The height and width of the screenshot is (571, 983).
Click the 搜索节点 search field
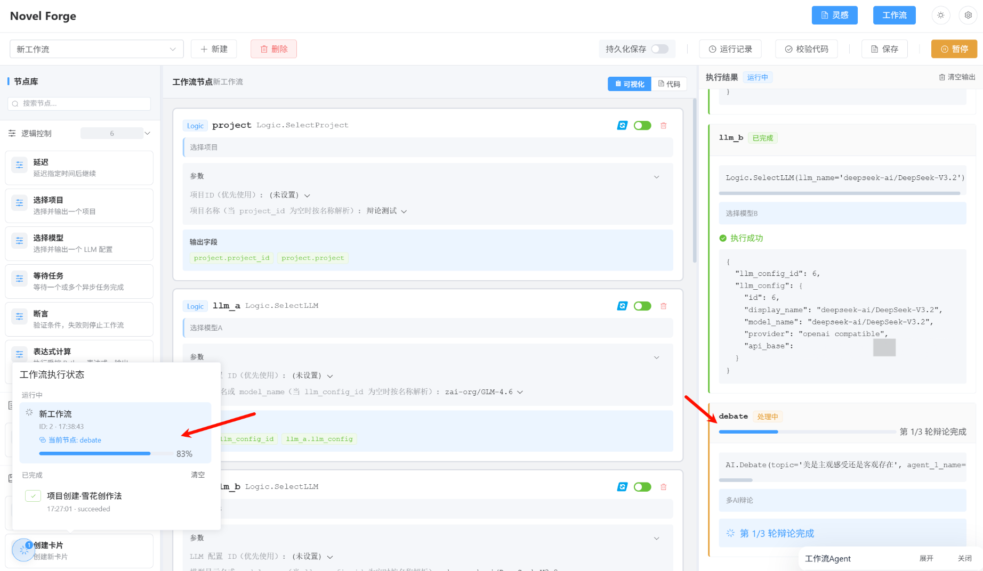pos(79,103)
